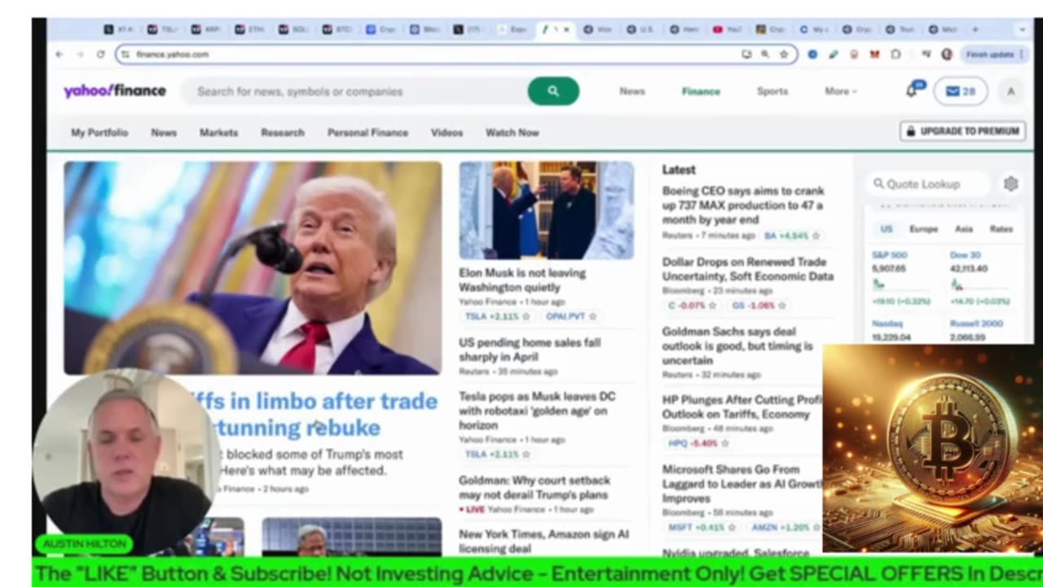This screenshot has width=1043, height=587.
Task: Open the tab search chevron
Action: [x=1022, y=29]
